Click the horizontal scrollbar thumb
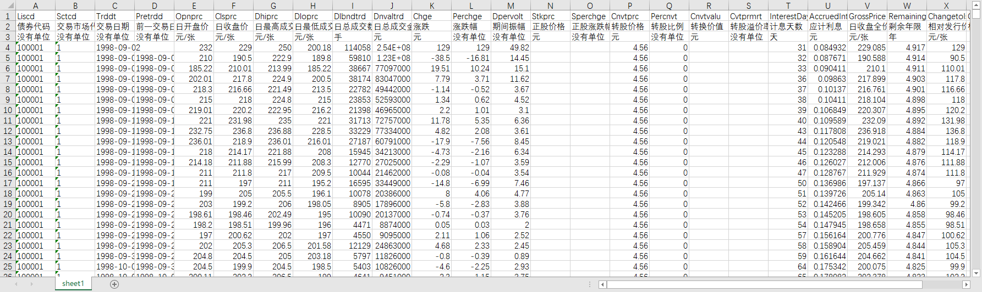Screen dimensions: 982x292 pyautogui.click(x=765, y=284)
